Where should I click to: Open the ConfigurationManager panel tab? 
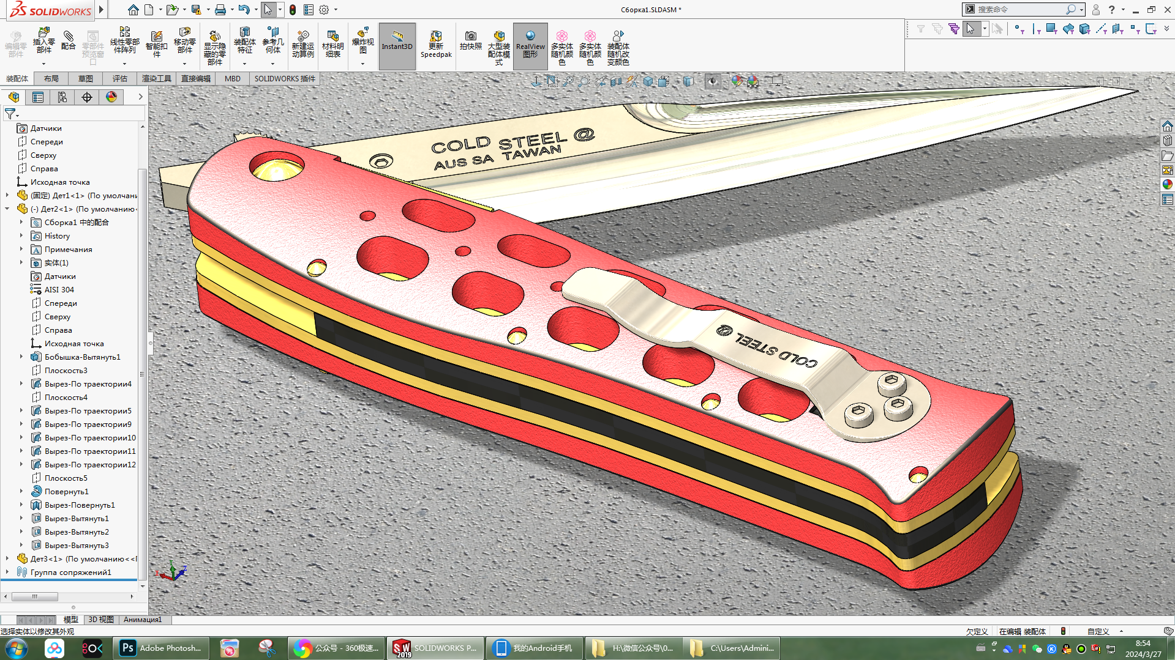pos(62,97)
